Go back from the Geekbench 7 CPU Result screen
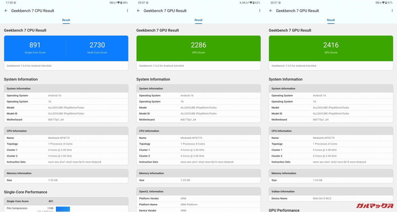397x212 pixels. coord(6,11)
